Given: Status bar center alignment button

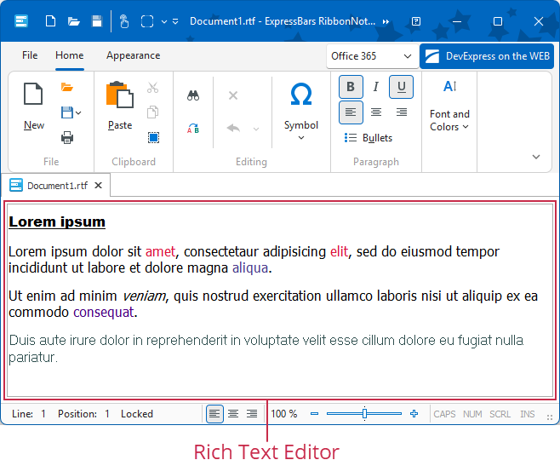Looking at the screenshot, I should 233,414.
